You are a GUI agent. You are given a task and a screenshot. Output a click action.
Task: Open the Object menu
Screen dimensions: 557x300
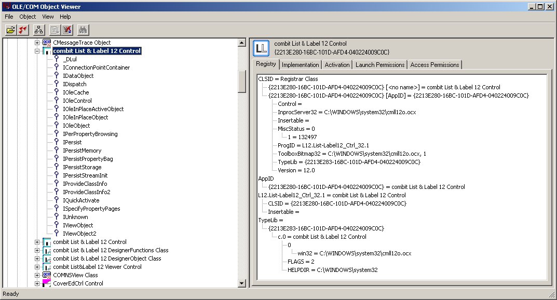coord(28,17)
